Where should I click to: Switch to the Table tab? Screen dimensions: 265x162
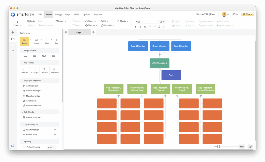(x=76, y=15)
